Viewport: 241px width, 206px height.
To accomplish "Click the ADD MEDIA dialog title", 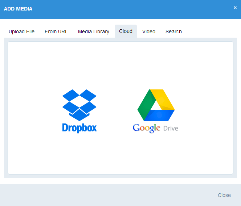I will (x=18, y=9).
